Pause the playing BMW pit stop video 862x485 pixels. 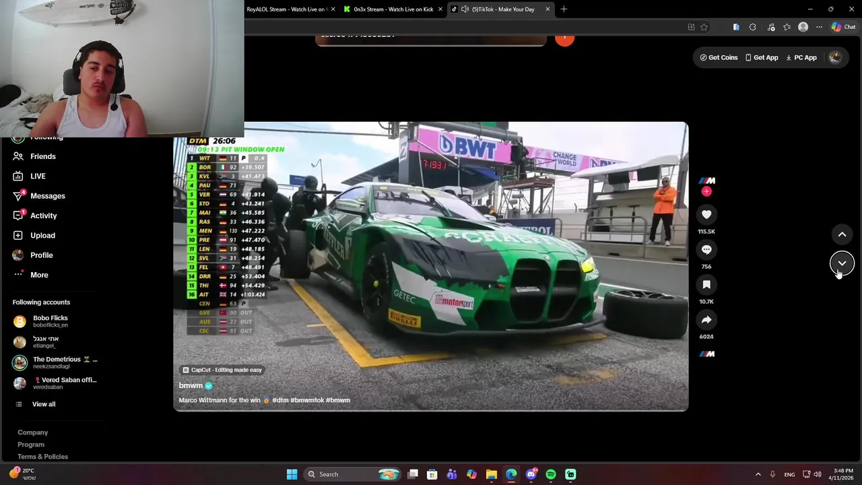[431, 266]
